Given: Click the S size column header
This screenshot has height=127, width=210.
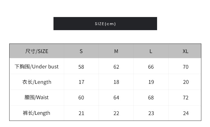Looking at the screenshot, I should (x=81, y=51).
